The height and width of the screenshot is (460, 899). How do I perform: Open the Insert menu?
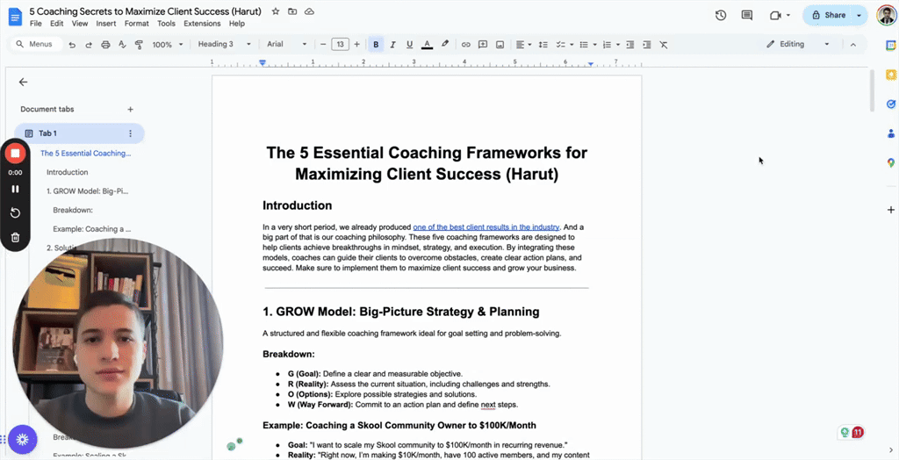pos(106,24)
